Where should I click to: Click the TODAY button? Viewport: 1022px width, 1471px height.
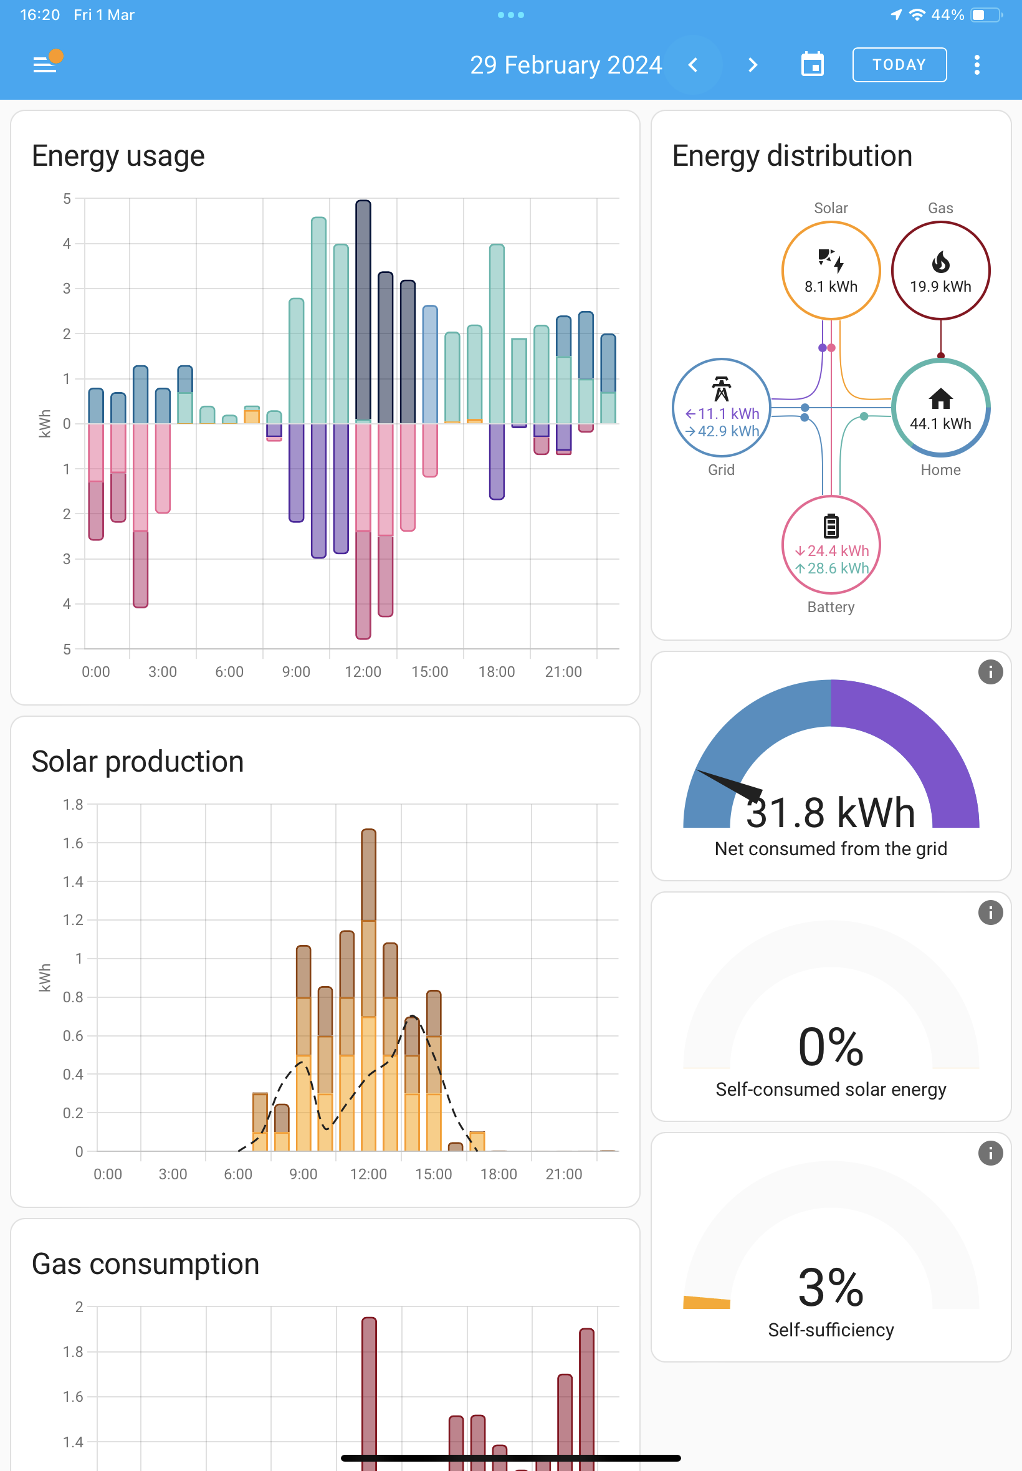tap(899, 65)
